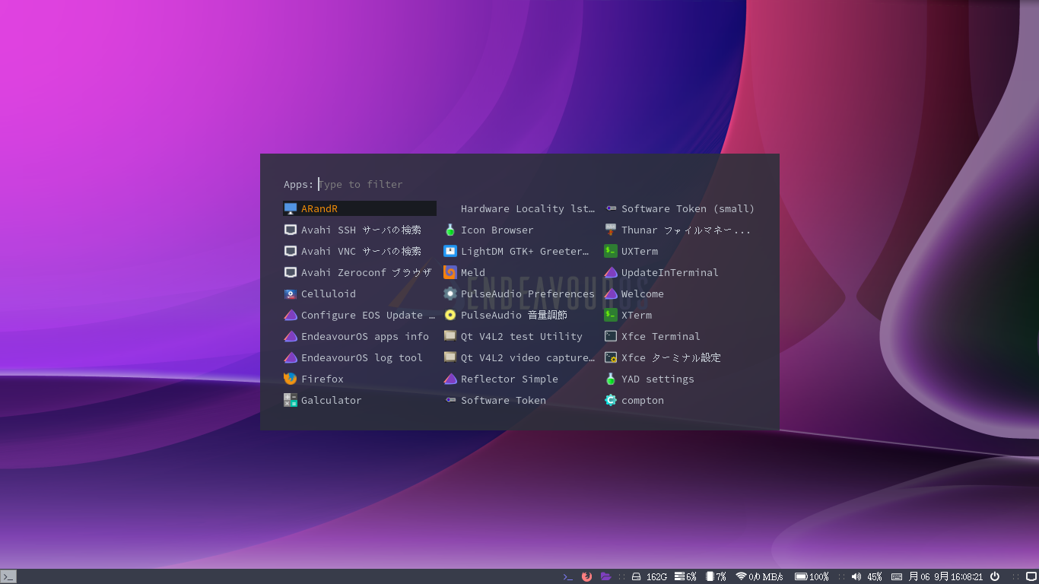The height and width of the screenshot is (584, 1039).
Task: Launch Avahi SSH server search entry
Action: click(x=360, y=230)
